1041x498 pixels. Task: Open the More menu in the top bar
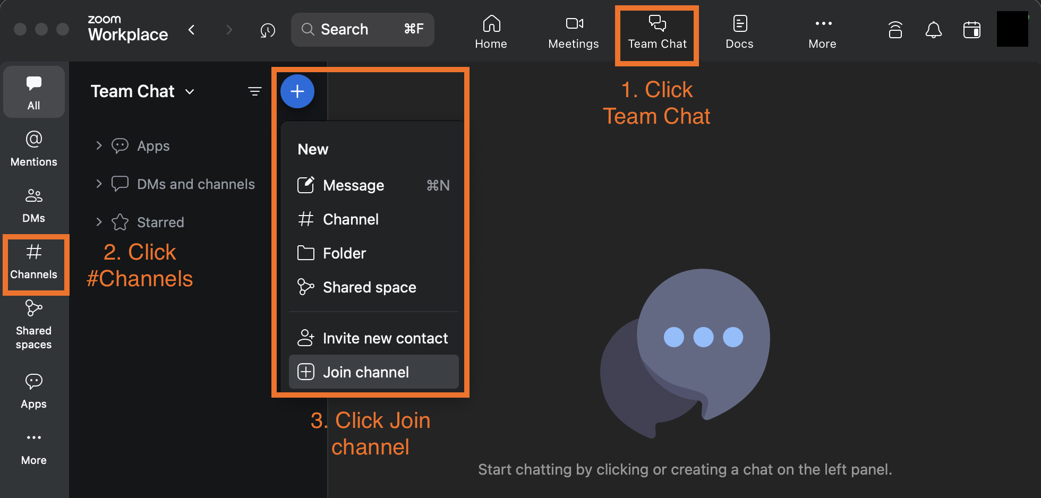(822, 31)
